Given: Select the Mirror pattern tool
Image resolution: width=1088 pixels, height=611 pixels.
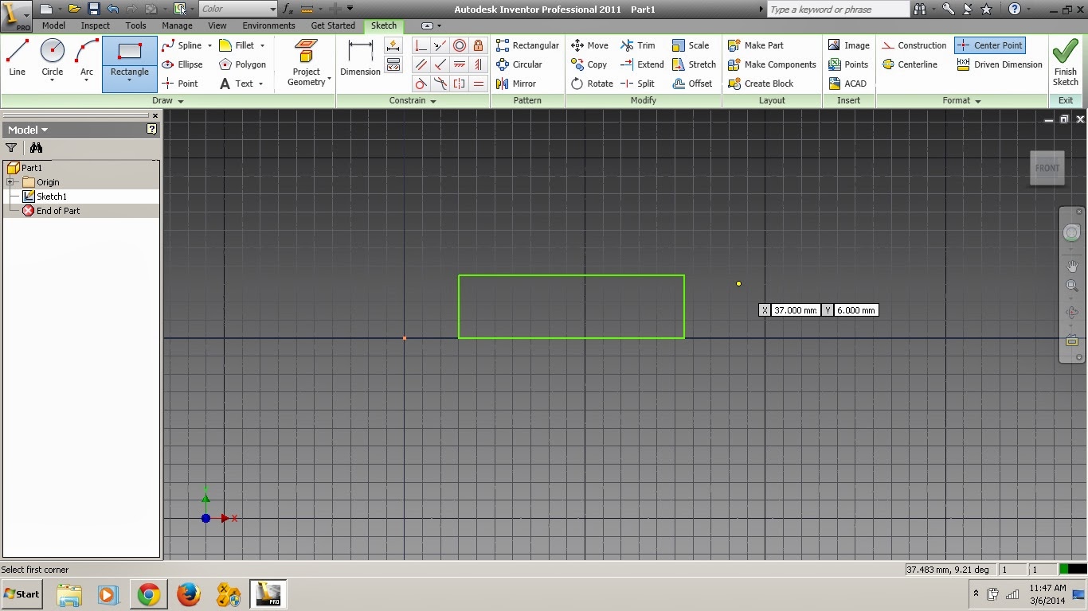Looking at the screenshot, I should [x=523, y=84].
